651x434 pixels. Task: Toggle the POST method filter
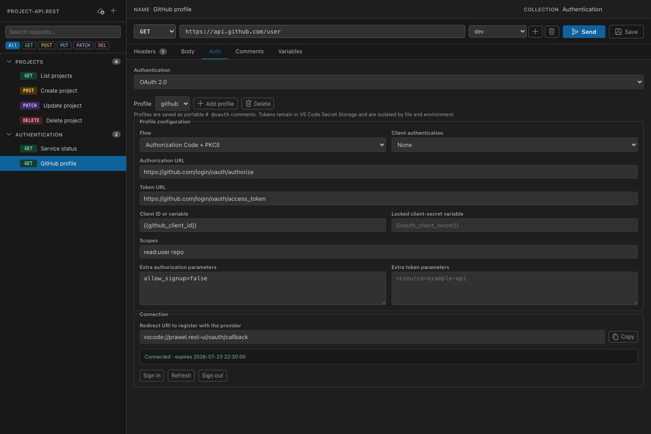(x=47, y=45)
